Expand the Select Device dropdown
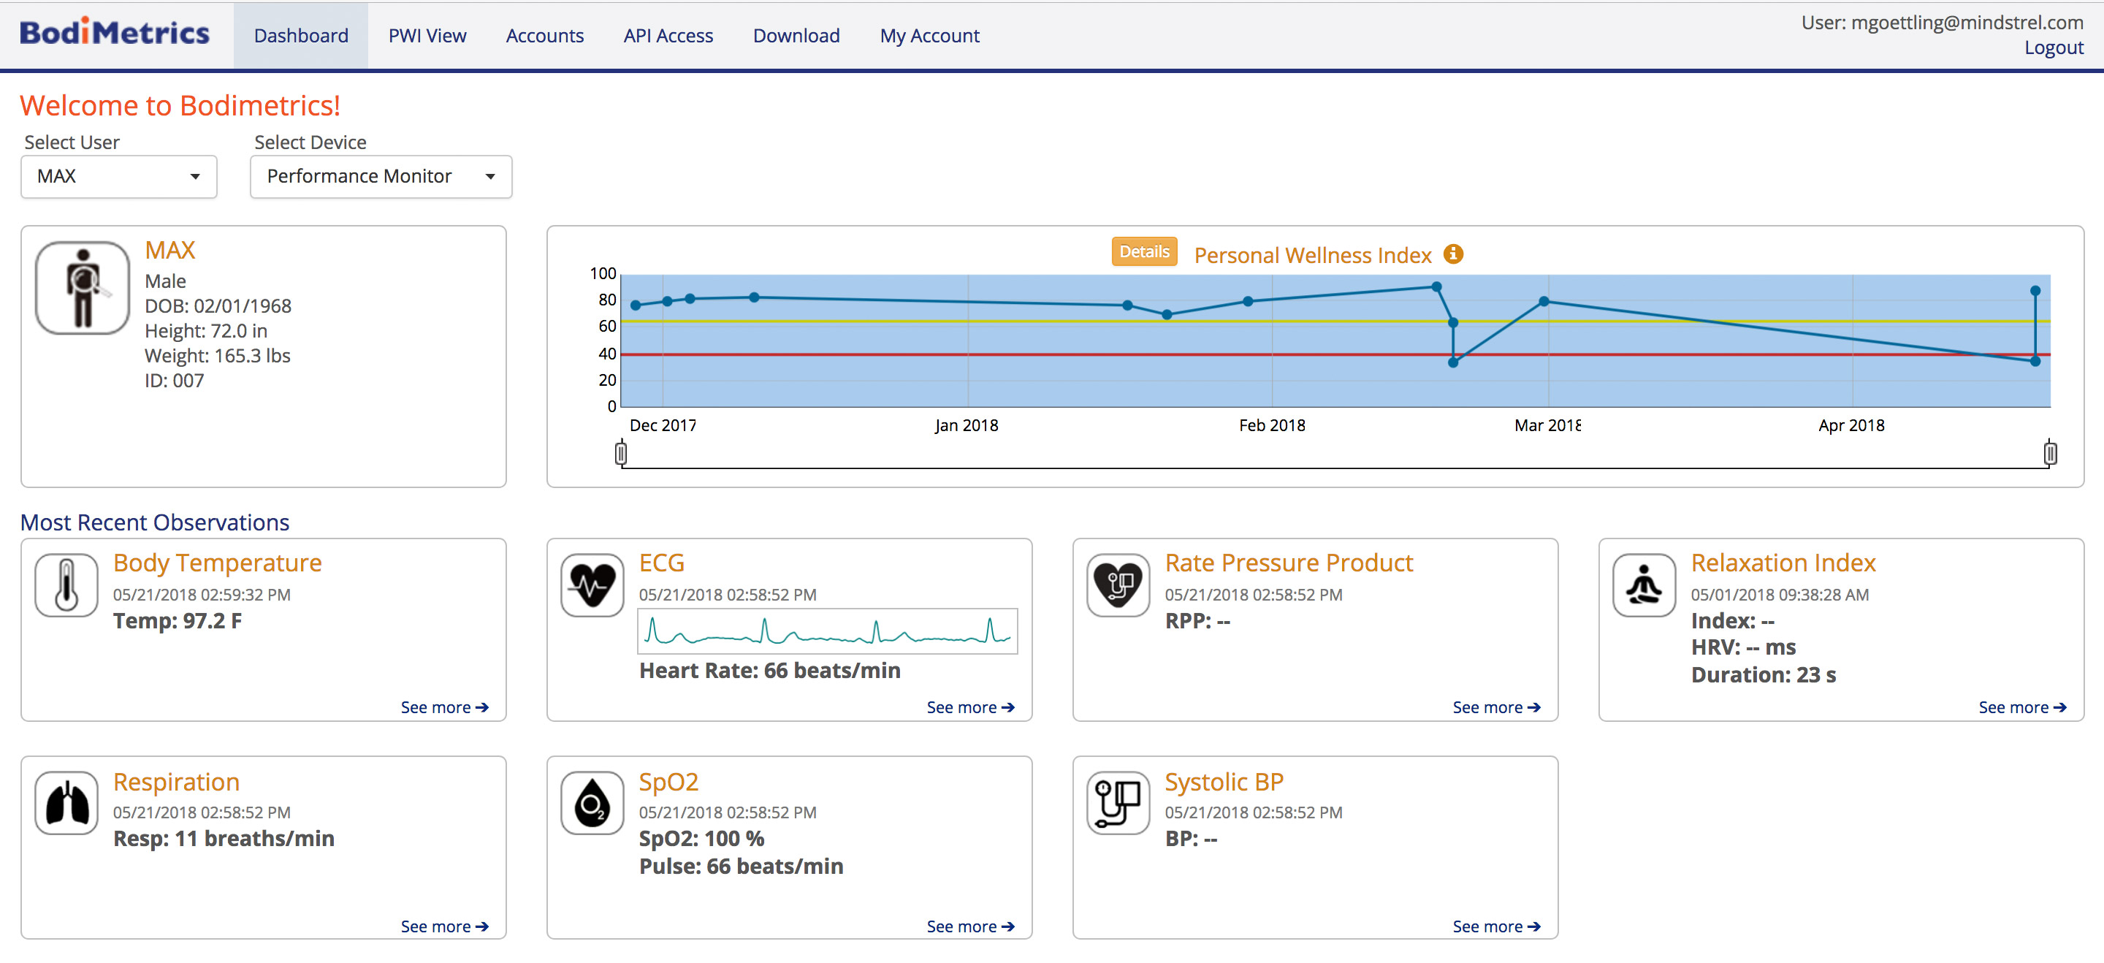 point(381,176)
